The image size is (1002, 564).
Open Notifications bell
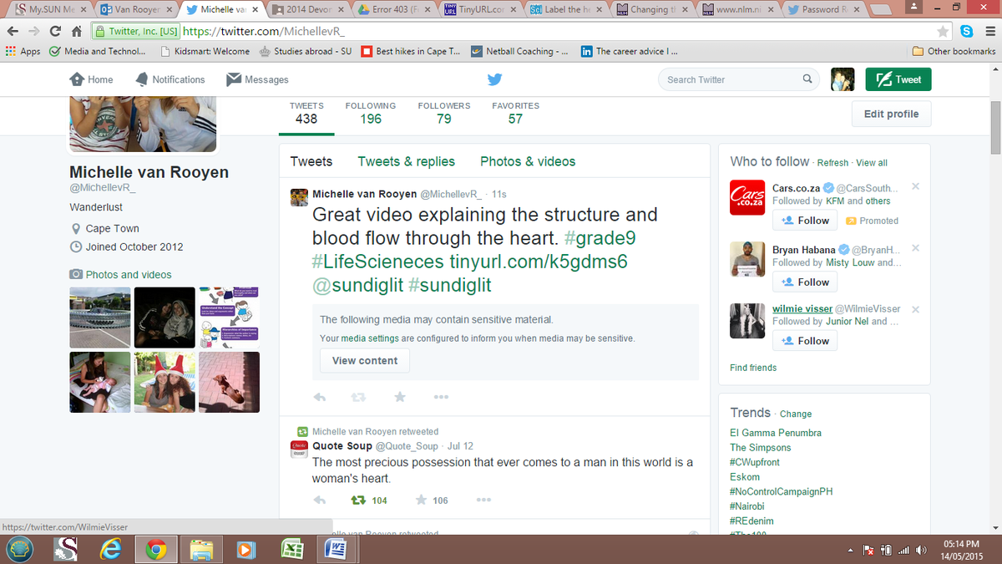pyautogui.click(x=169, y=79)
